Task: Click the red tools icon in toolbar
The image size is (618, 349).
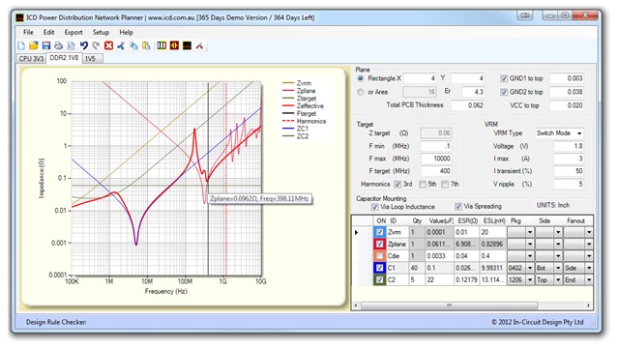Action: point(199,45)
